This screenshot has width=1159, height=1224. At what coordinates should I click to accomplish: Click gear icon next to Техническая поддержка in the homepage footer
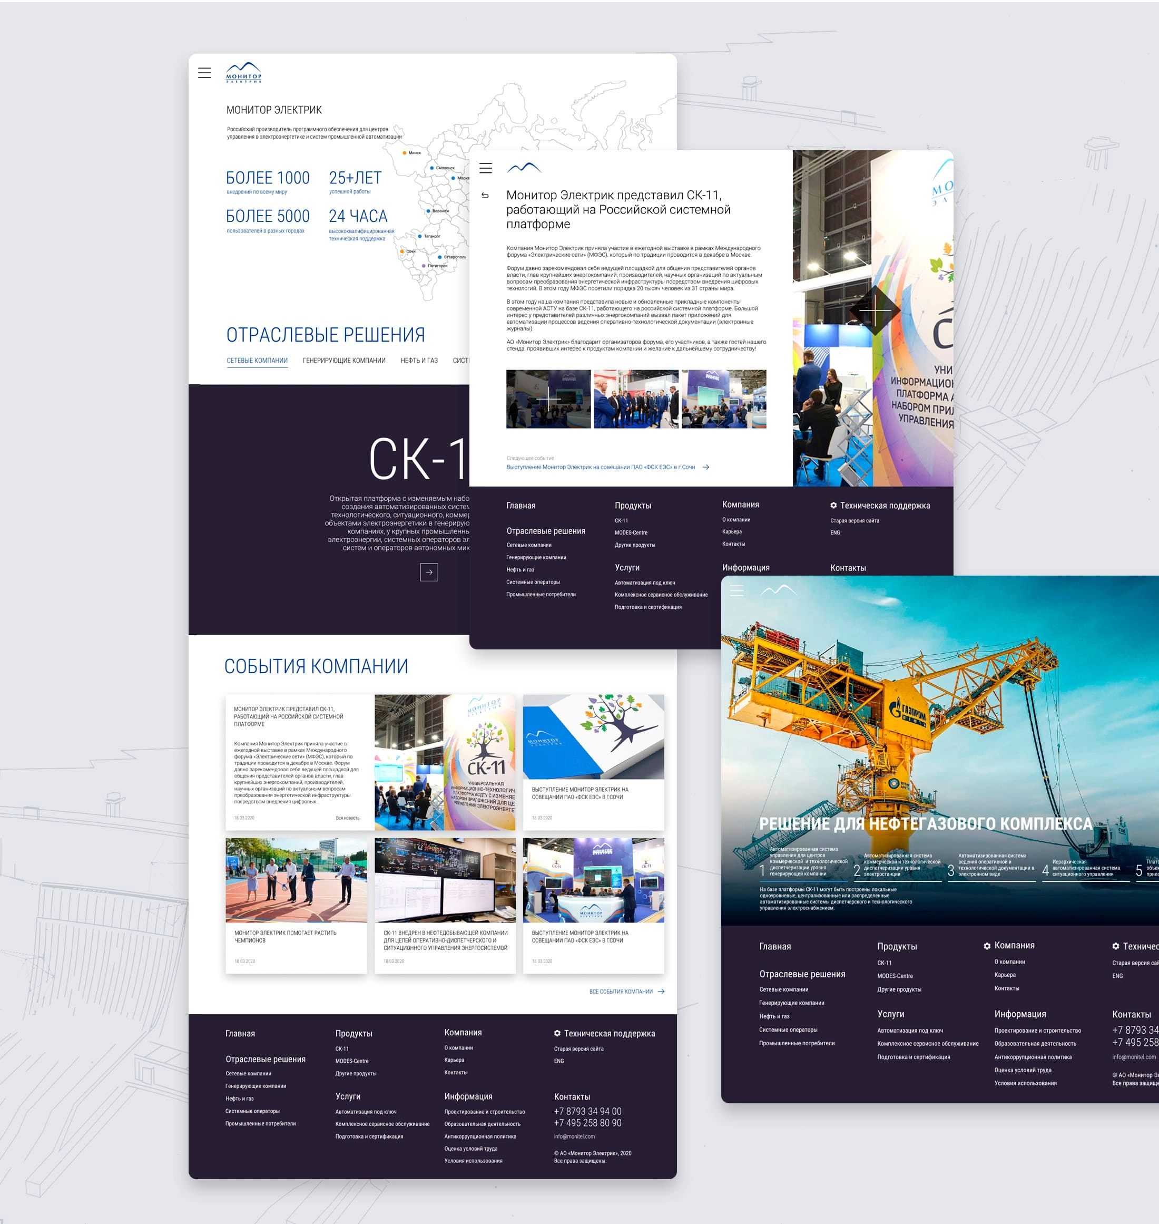click(557, 1034)
